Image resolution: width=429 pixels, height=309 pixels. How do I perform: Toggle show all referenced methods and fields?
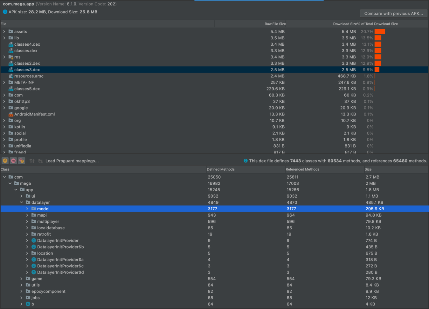[x=22, y=161]
